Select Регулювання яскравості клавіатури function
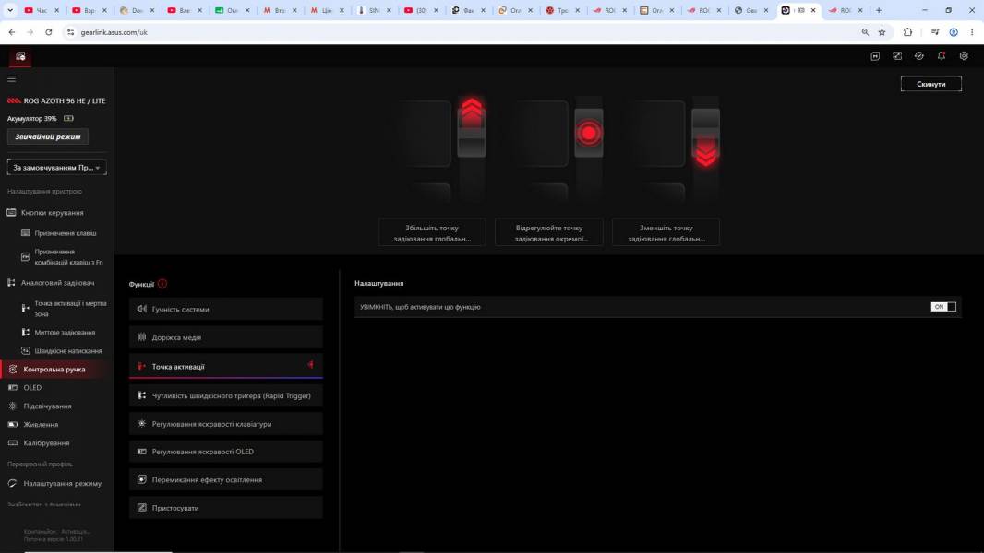Screen dimensions: 984x553 226,424
